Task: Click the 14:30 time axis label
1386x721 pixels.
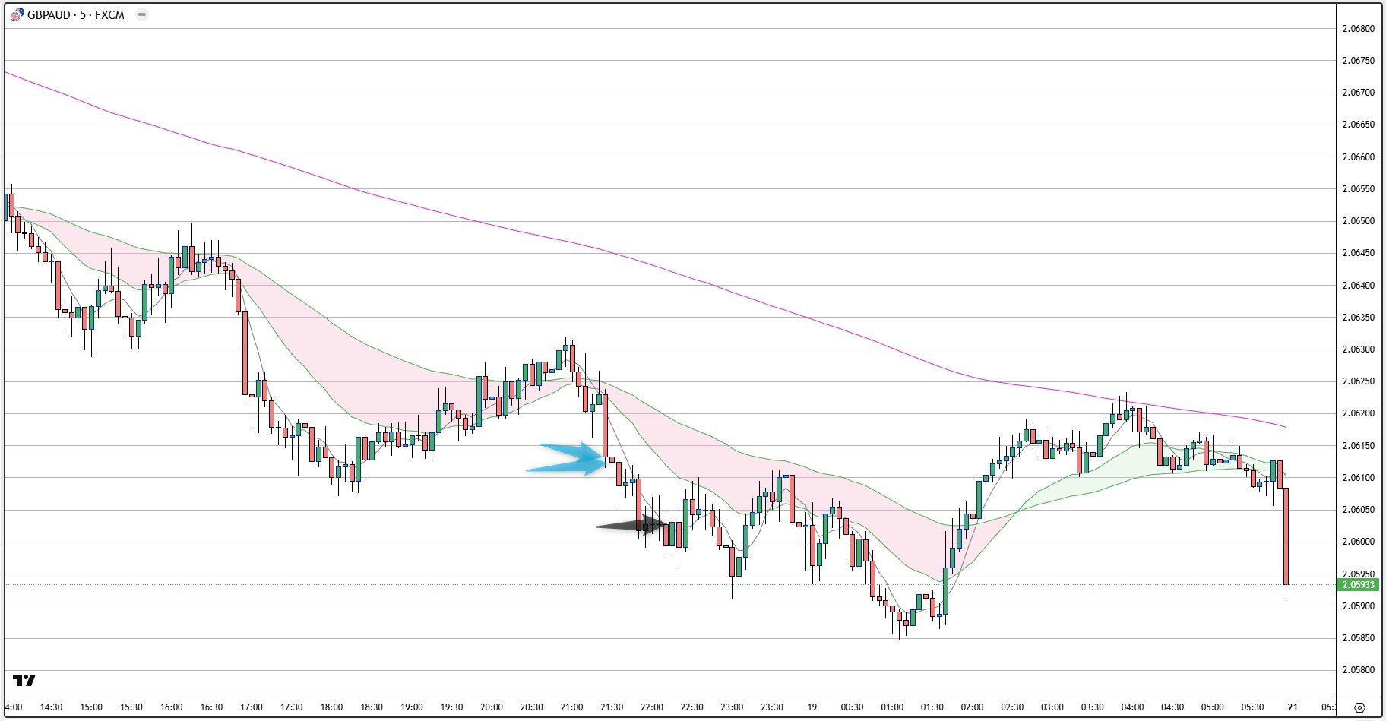Action: coord(51,707)
